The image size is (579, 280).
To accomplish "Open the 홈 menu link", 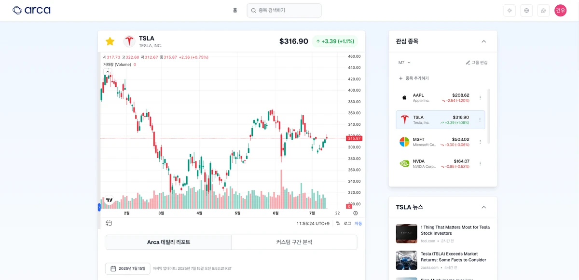I will pyautogui.click(x=235, y=10).
